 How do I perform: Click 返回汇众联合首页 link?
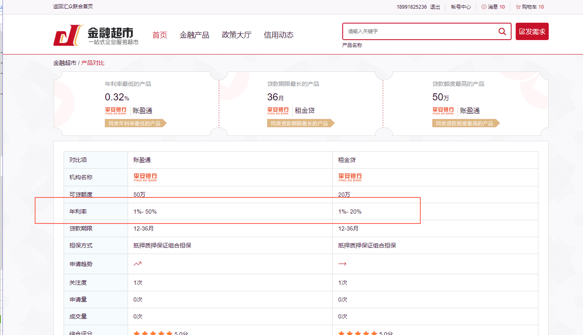point(73,7)
